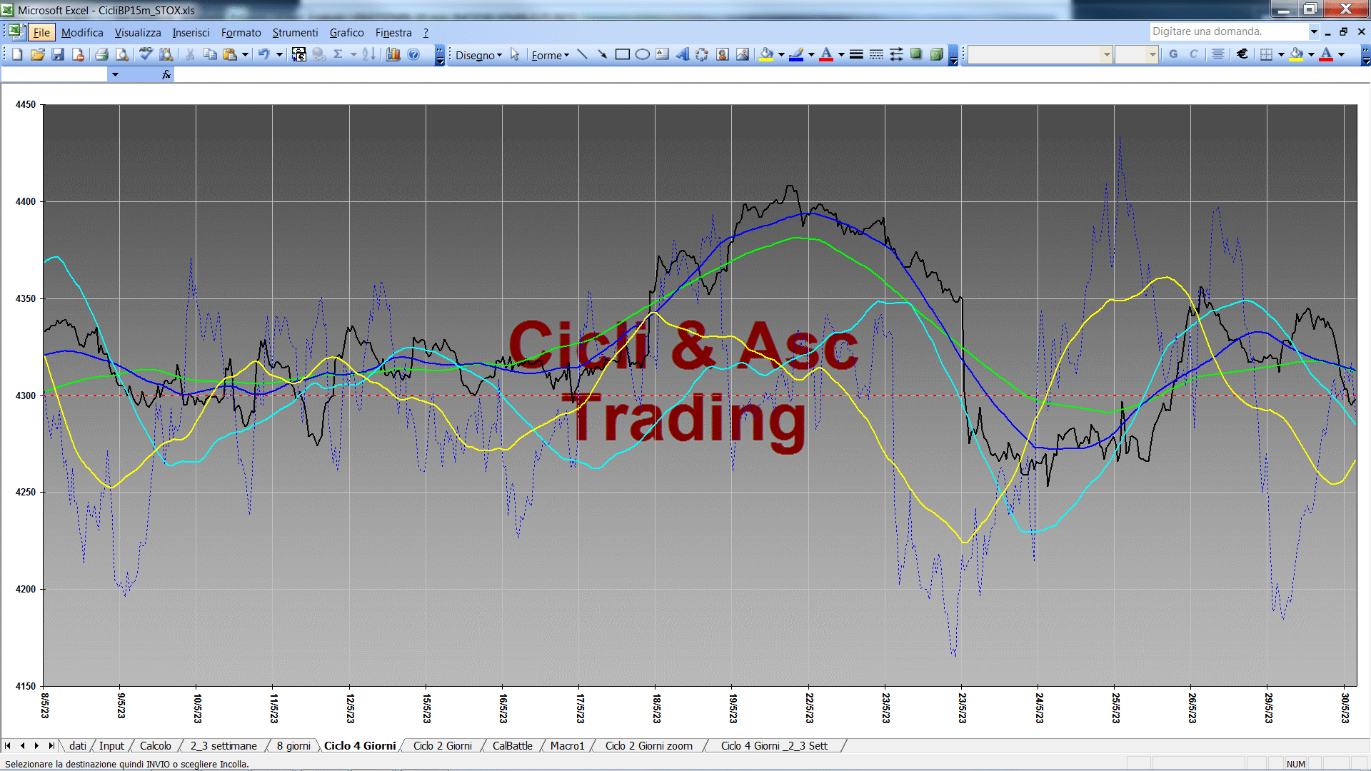Open the Disegno drawing menu dropdown
Screen dimensions: 1371x771
pos(478,55)
